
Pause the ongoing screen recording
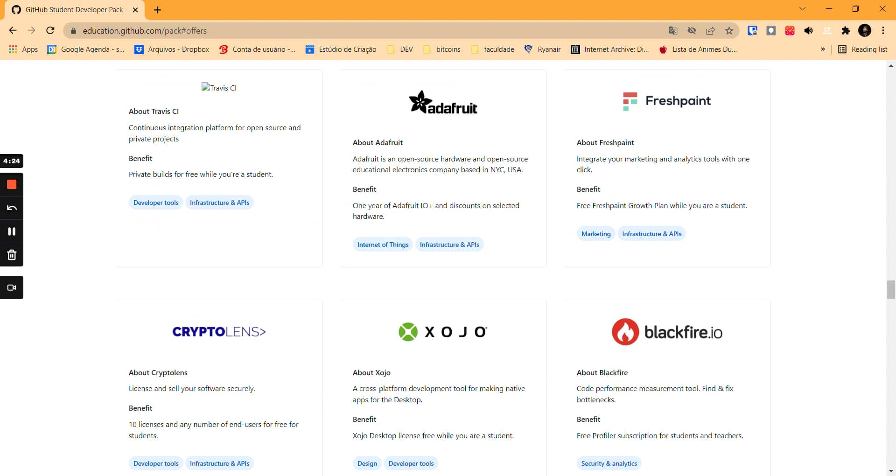12,231
